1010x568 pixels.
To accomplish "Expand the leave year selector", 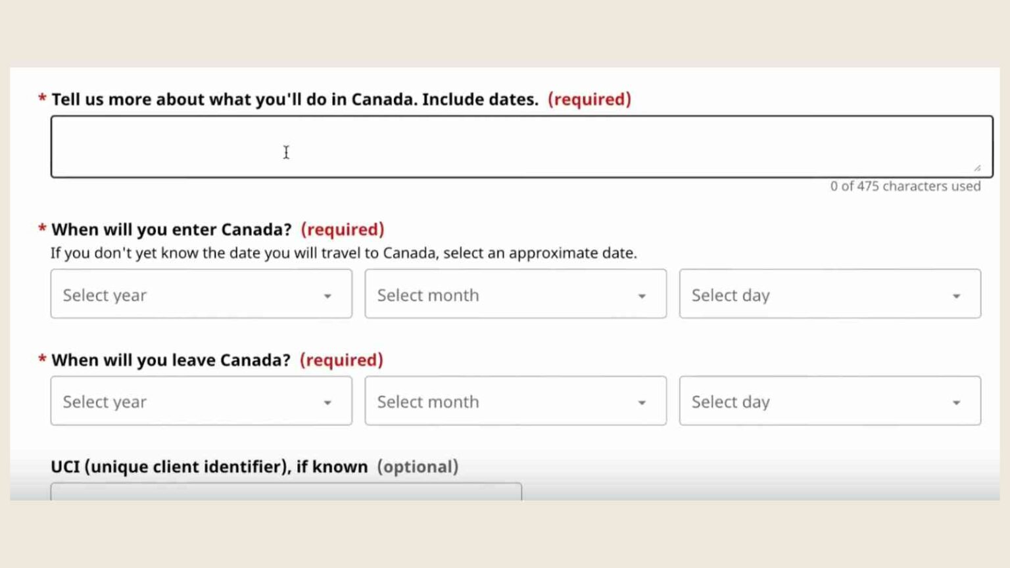I will [201, 401].
